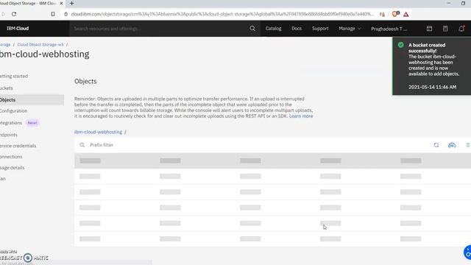Open the IBM Cloud Shell icon
Viewport: 471px width, 265px height.
click(429, 29)
